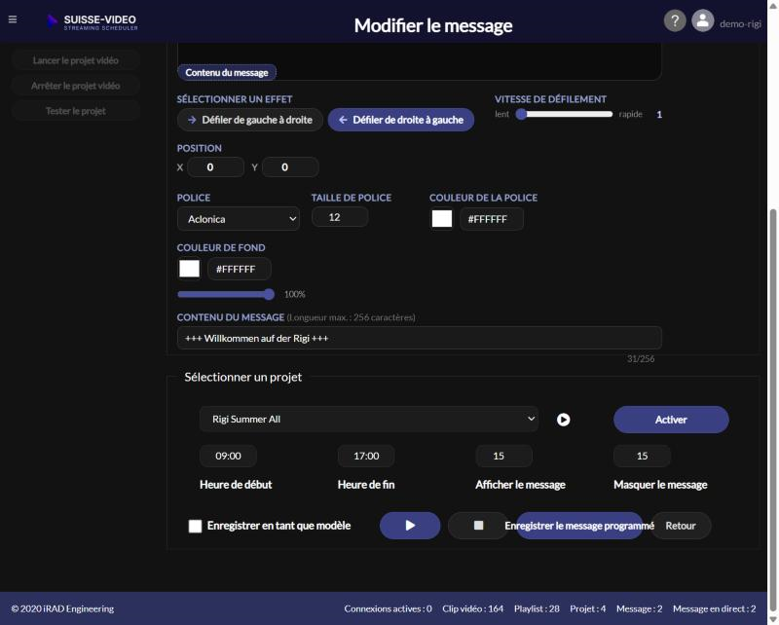This screenshot has width=779, height=625.
Task: Click Clip vidéo : 164 status
Action: (x=473, y=608)
